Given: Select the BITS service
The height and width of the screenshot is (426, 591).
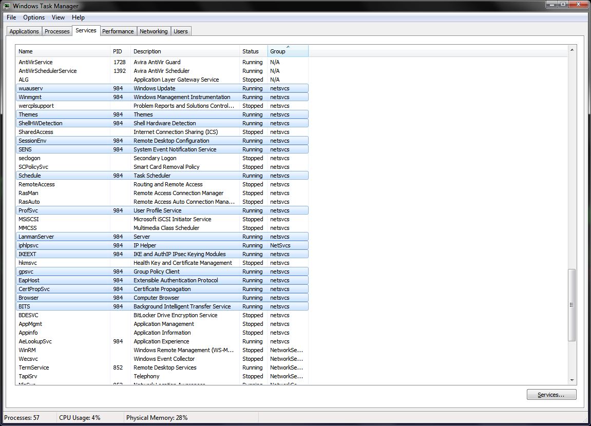Looking at the screenshot, I should coord(162,306).
